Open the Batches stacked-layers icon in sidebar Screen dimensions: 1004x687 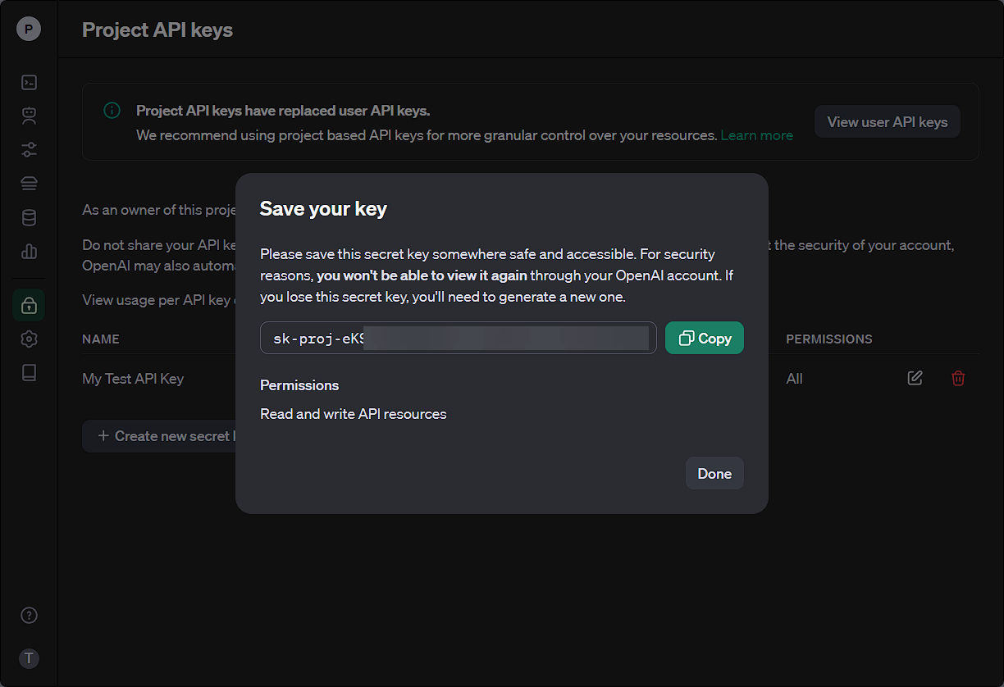pos(29,184)
